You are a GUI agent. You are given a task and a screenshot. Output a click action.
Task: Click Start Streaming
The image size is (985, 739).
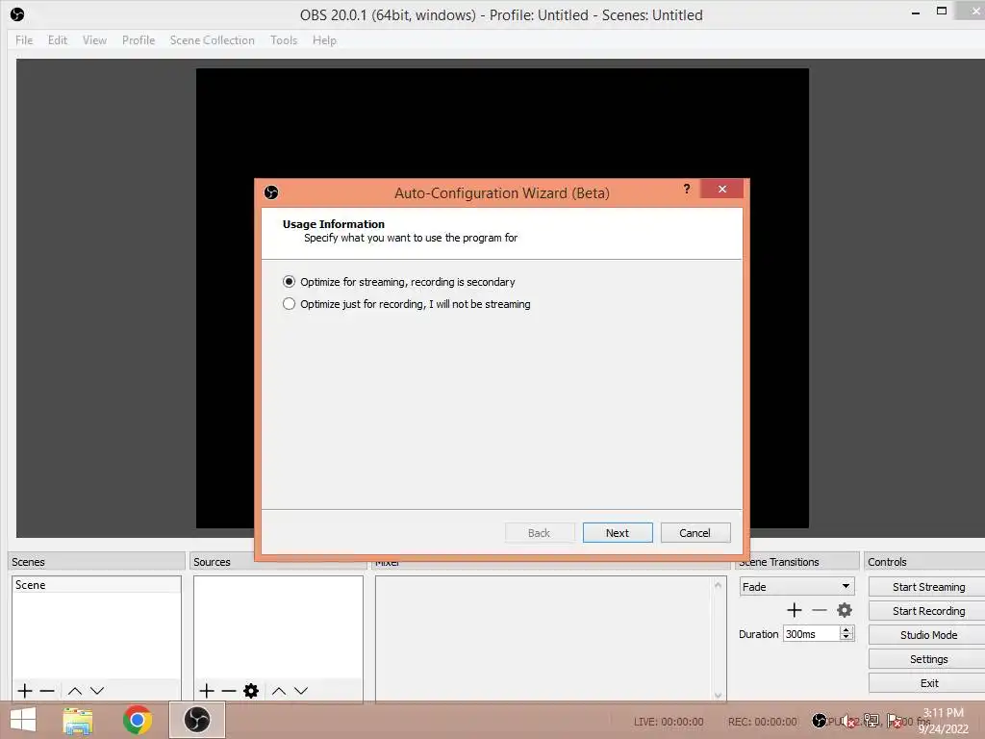click(928, 586)
